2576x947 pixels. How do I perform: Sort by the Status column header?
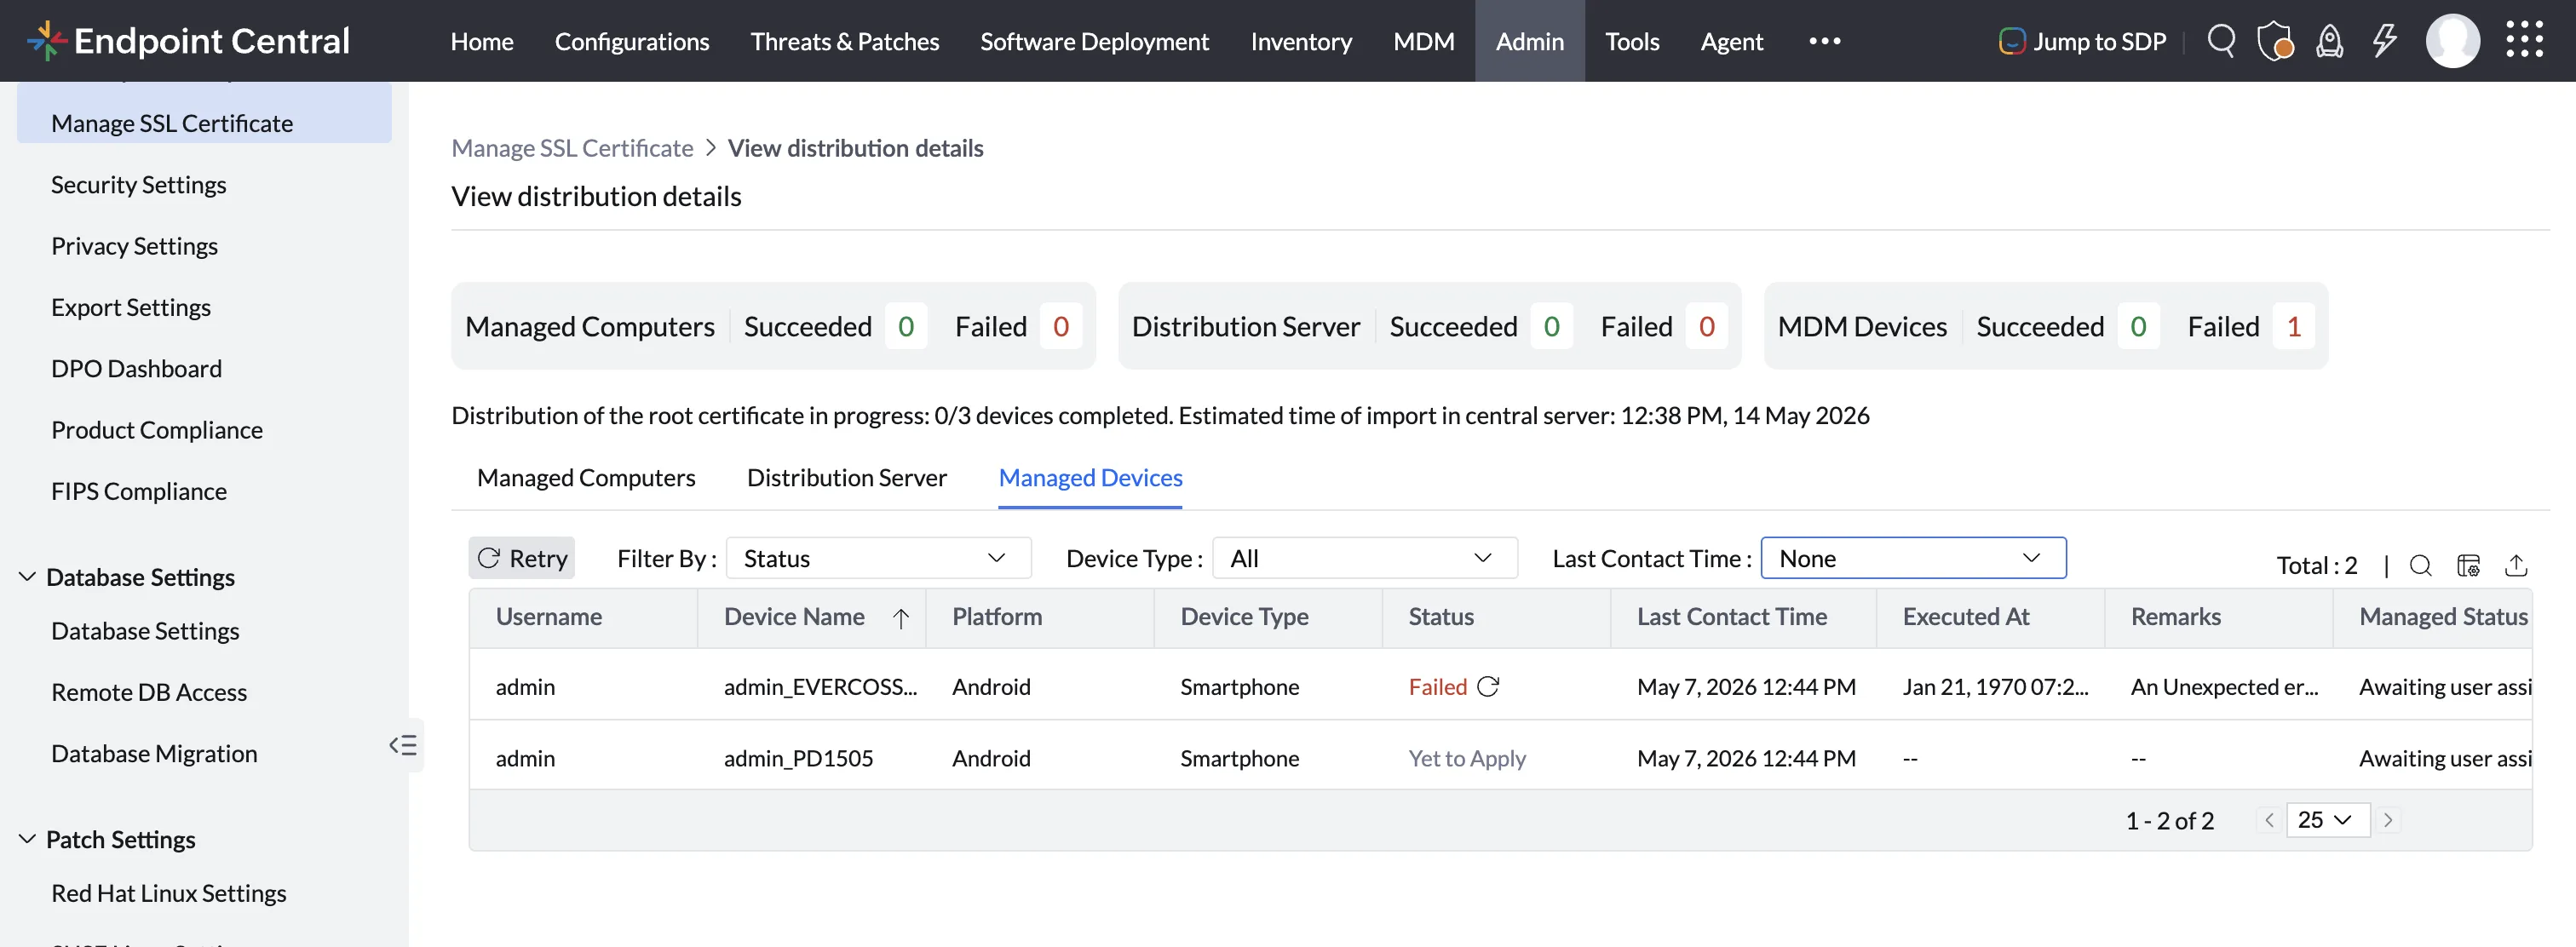pyautogui.click(x=1441, y=617)
